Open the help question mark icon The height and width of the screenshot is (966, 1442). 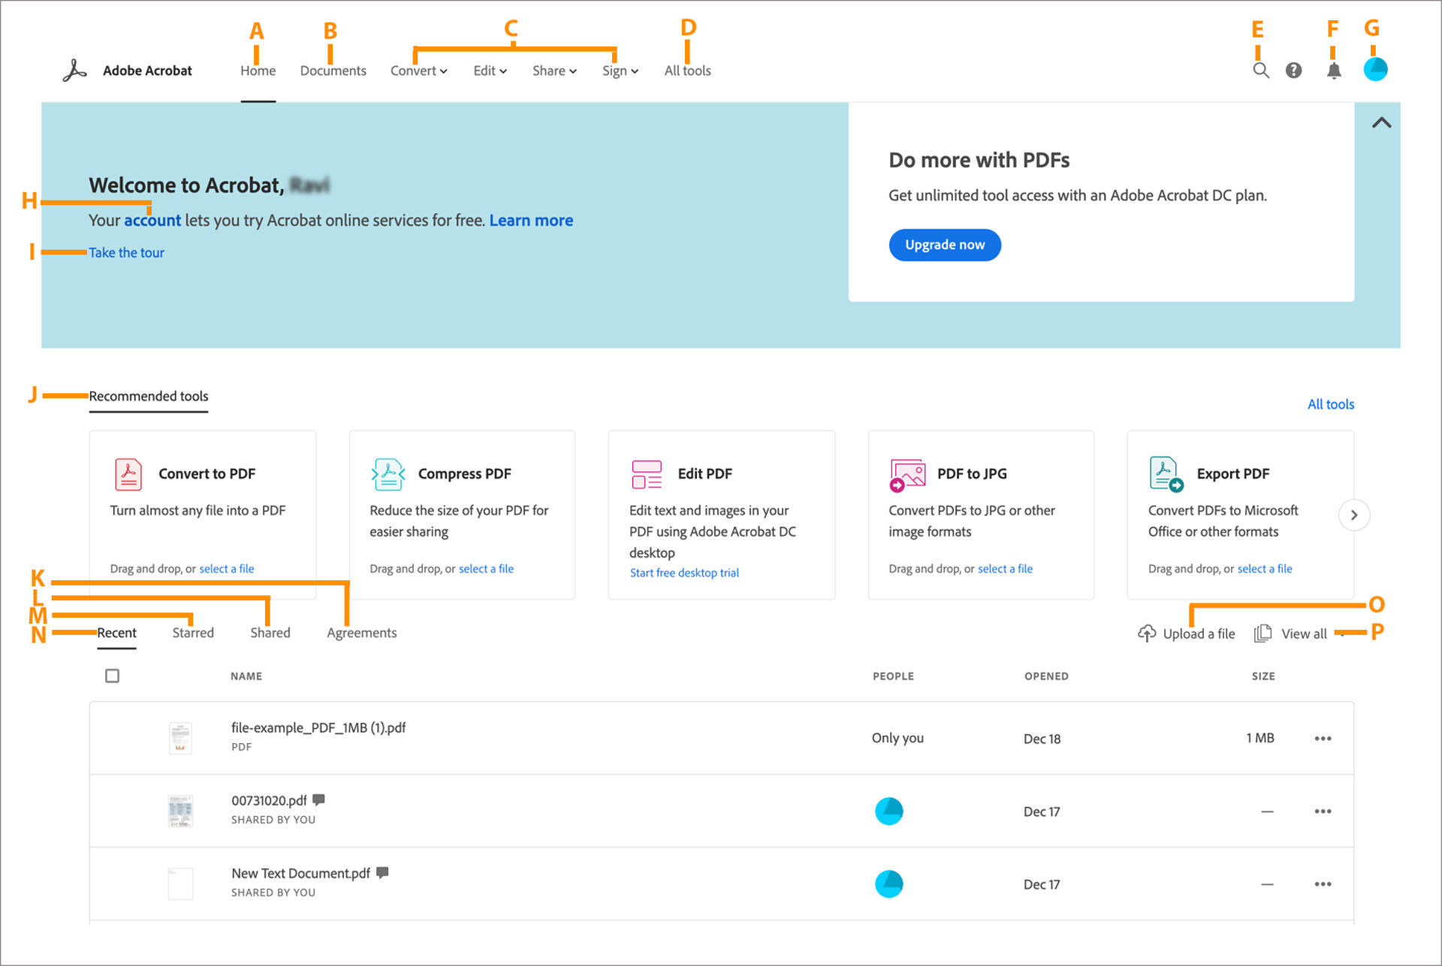[1293, 71]
